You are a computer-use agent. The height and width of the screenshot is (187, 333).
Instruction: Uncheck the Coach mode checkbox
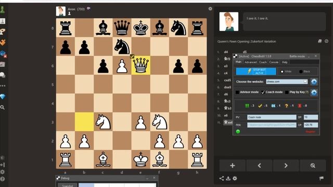[x=263, y=92]
